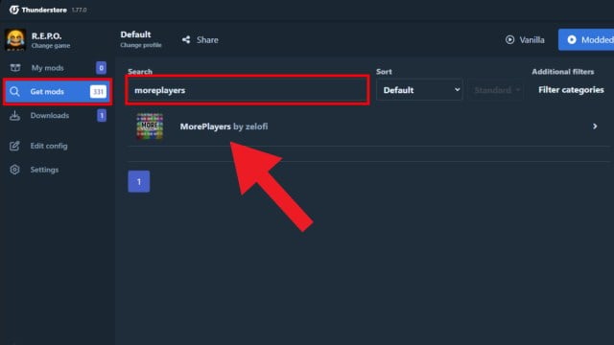Select page 1 in pagination
The width and height of the screenshot is (614, 345).
point(138,181)
